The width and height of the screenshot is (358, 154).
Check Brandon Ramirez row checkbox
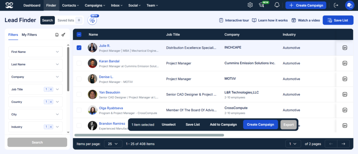(79, 125)
